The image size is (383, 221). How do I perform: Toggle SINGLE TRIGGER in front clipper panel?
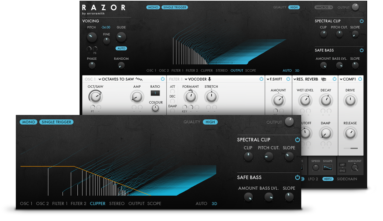coord(56,122)
